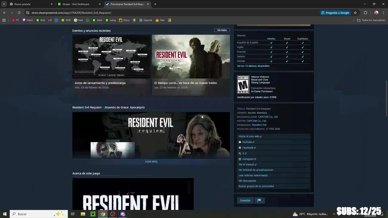Open the apps grid in bookmarks bar
Image resolution: width=388 pixels, height=218 pixels.
4,20
